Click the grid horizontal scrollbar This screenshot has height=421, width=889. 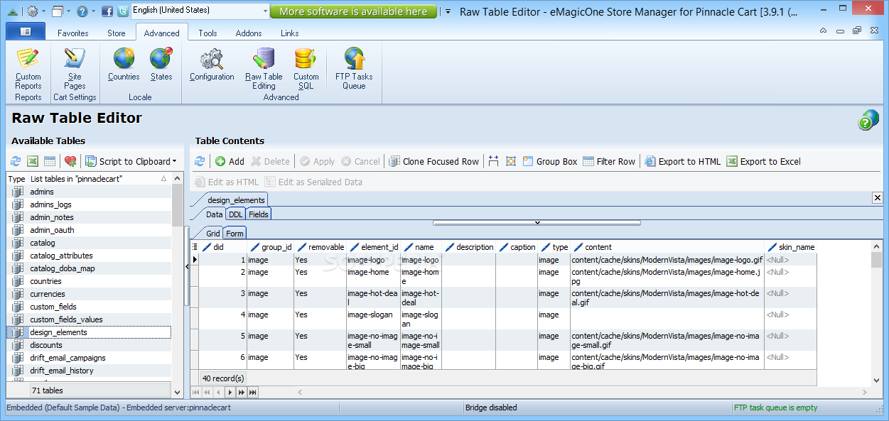(583, 392)
